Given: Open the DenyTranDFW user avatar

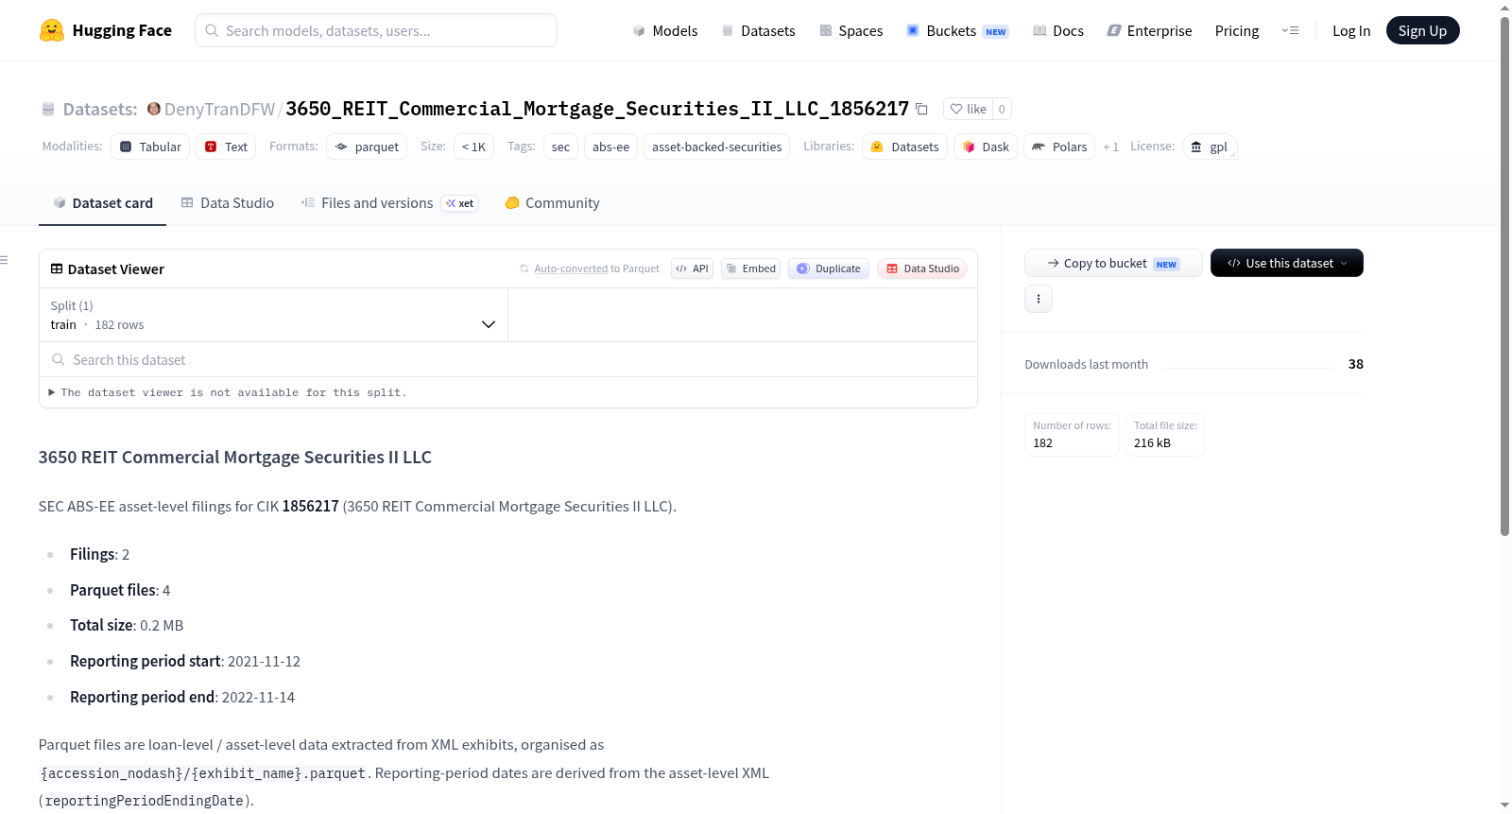Looking at the screenshot, I should (x=154, y=109).
